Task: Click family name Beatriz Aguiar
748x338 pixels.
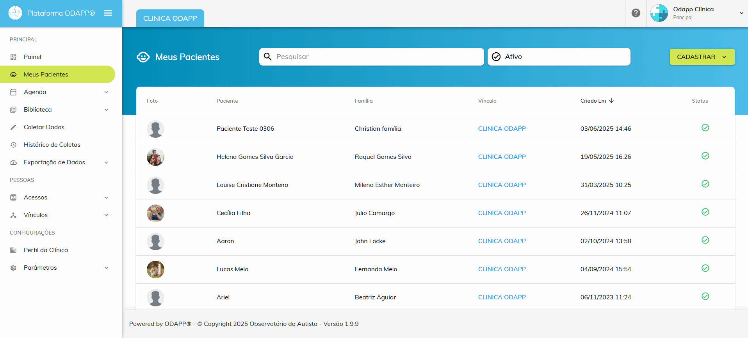Action: tap(375, 297)
